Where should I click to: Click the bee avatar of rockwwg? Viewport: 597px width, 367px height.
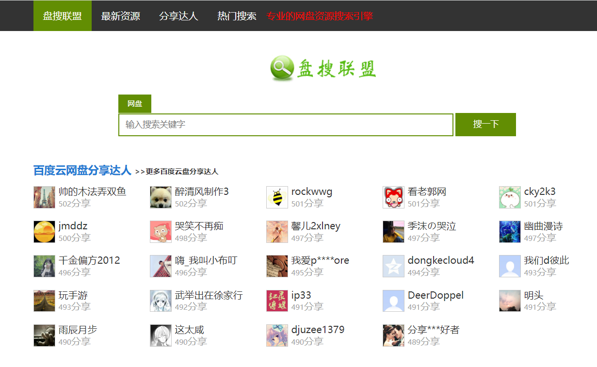coord(277,197)
